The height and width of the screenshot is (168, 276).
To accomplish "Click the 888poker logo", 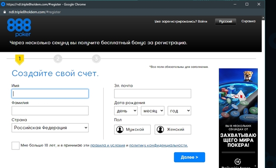I will pos(19,28).
